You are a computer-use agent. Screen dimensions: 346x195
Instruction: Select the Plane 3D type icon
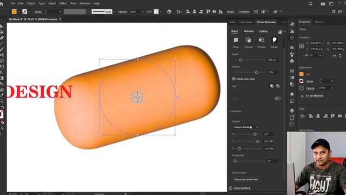tap(236, 40)
